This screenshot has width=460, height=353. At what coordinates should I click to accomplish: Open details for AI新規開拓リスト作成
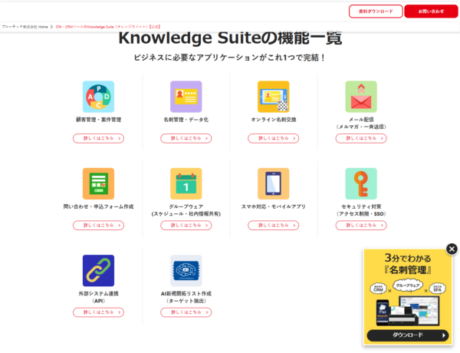(186, 312)
